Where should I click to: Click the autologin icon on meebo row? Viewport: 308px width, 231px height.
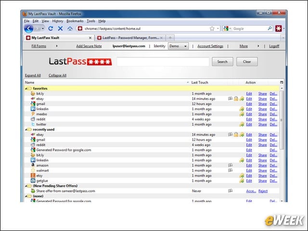point(242,114)
